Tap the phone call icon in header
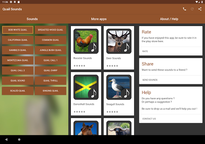 coord(185,9)
